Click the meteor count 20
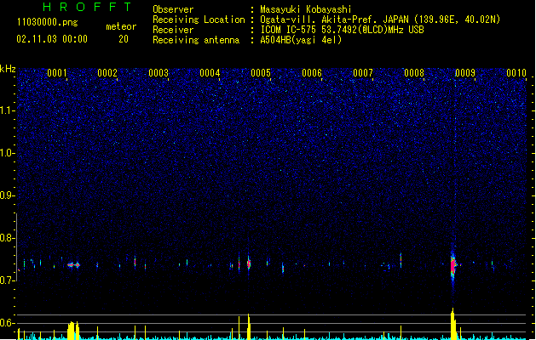Image resolution: width=536 pixels, height=340 pixels. (124, 39)
